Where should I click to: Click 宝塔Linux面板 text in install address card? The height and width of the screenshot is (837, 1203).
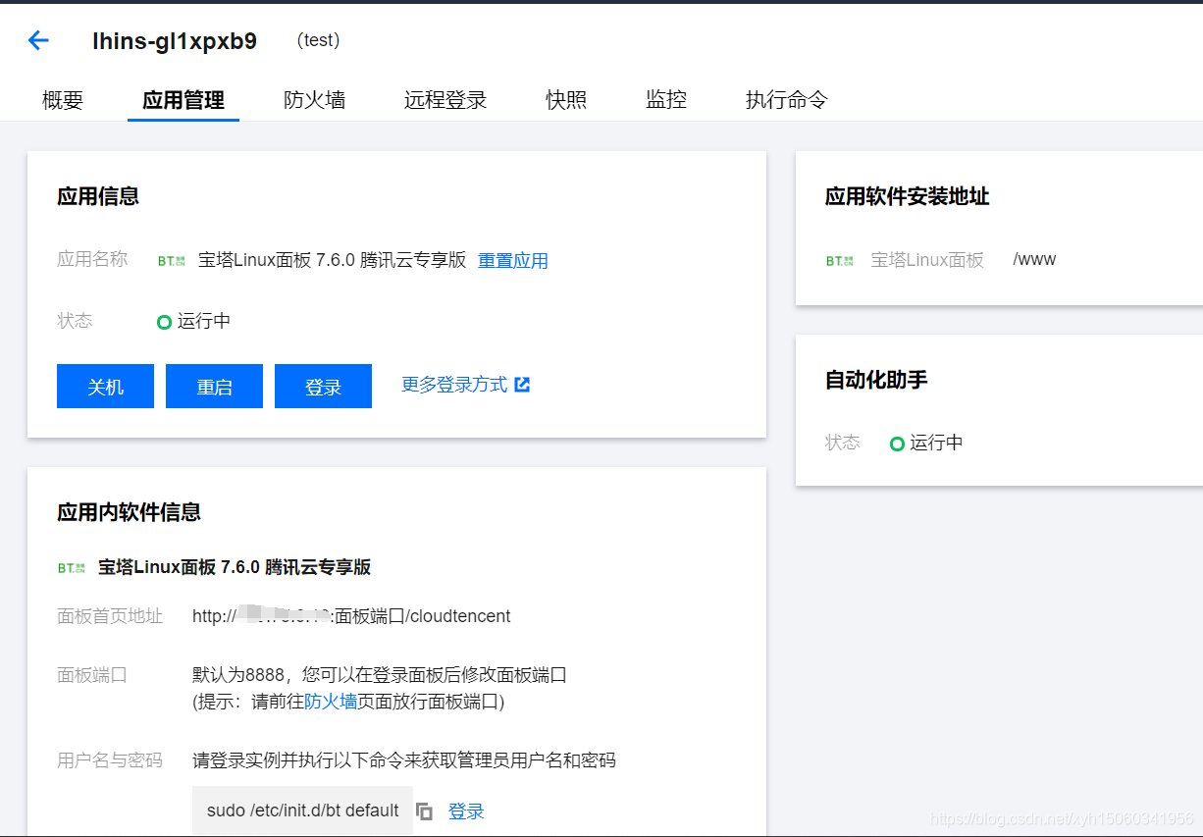coord(927,260)
